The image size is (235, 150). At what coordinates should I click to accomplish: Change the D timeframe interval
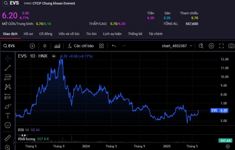[x=45, y=46]
